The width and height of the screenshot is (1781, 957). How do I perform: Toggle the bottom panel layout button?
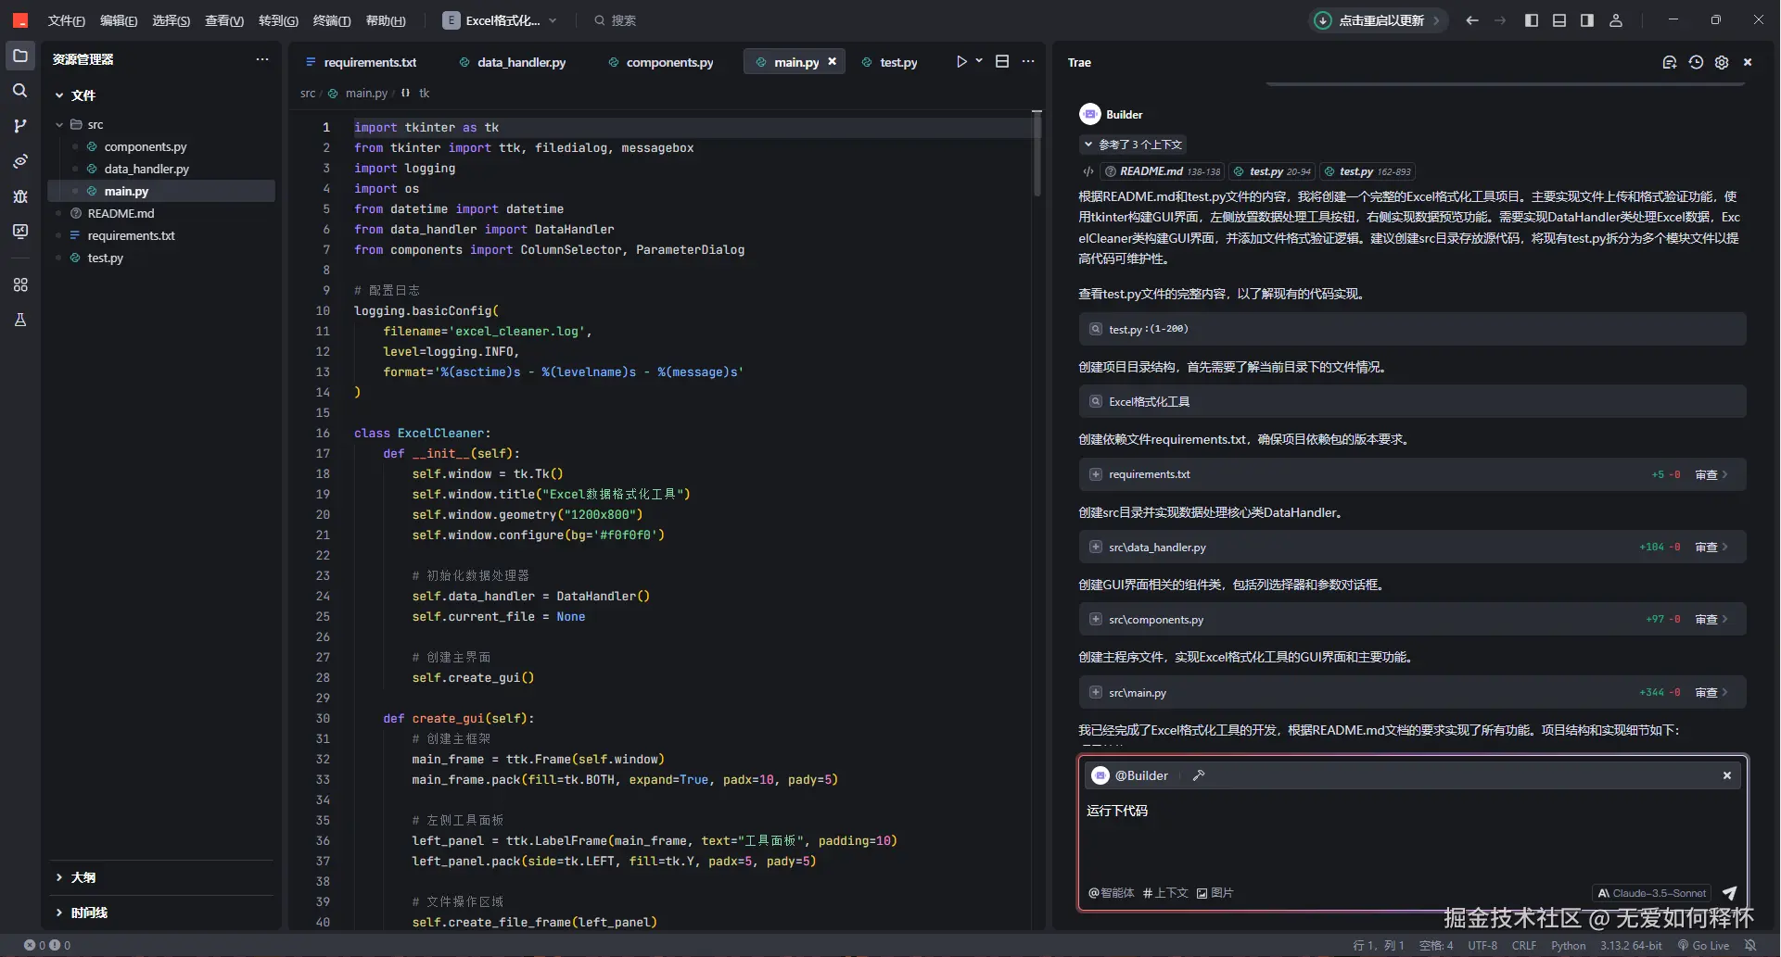click(x=1559, y=20)
